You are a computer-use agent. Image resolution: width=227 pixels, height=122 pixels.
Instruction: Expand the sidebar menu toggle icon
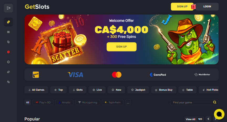click(x=8, y=8)
